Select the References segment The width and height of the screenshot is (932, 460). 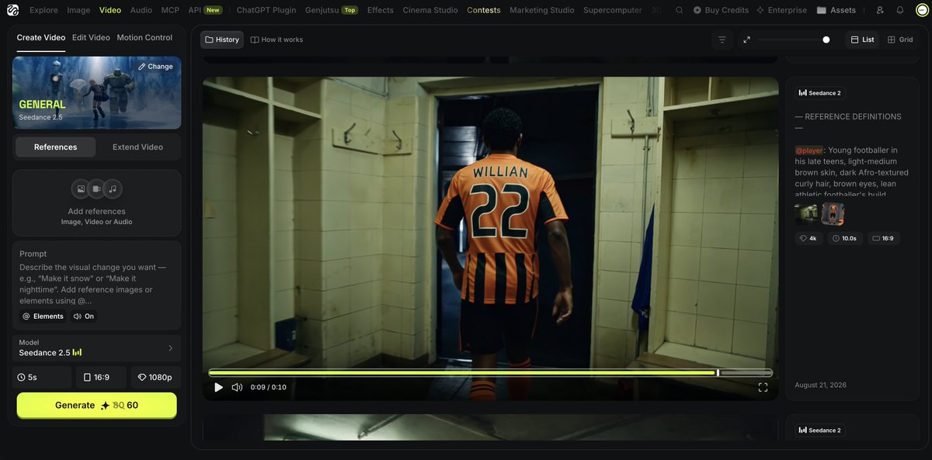(55, 147)
